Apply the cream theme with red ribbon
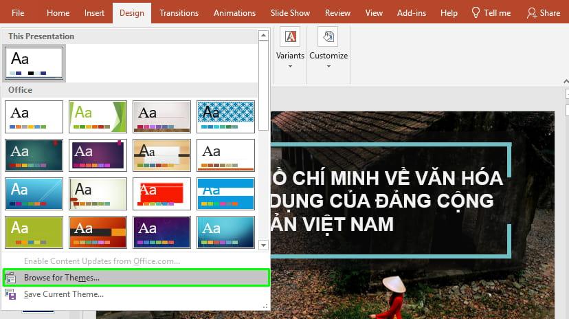Screen dimensions: 569x319 [x=98, y=194]
